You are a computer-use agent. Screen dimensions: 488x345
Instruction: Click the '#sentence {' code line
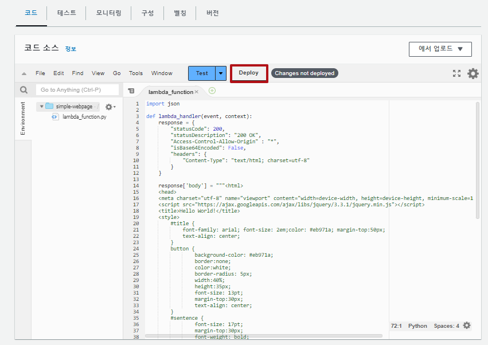(x=187, y=318)
